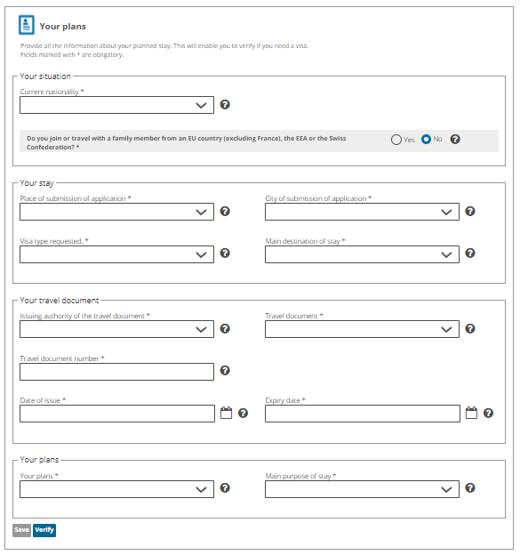Select the No radio button option

tap(427, 139)
